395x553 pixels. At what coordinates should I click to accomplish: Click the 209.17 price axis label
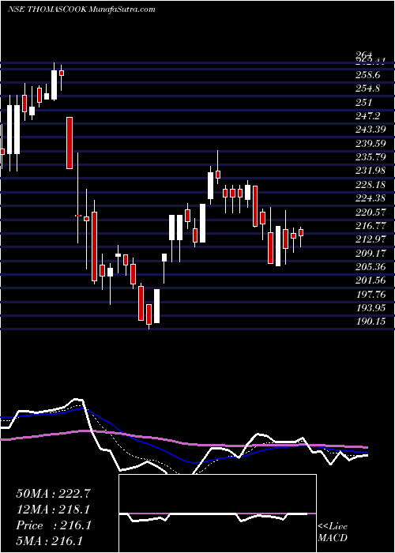click(x=371, y=254)
